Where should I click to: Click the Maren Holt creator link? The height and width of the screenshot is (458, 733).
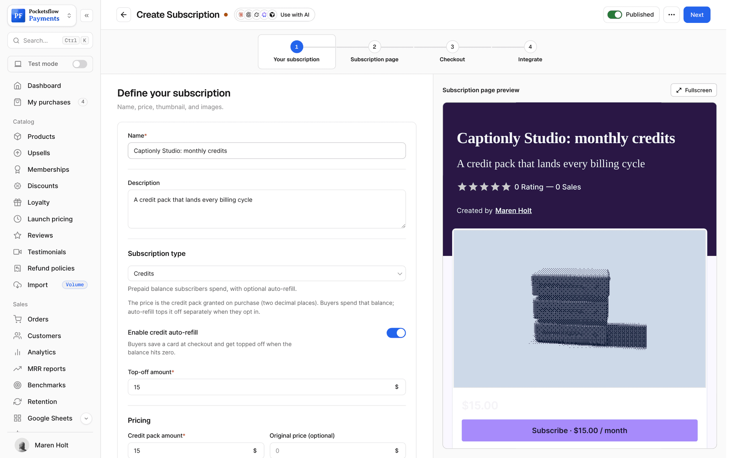[513, 210]
